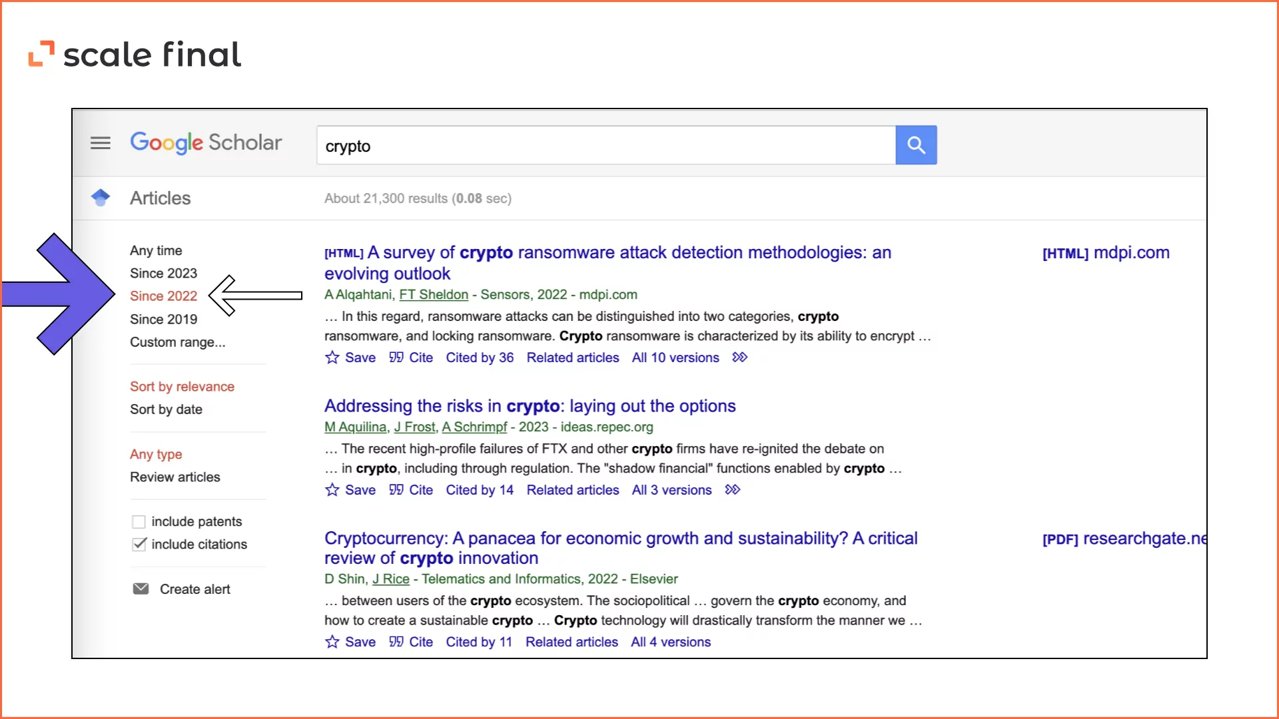This screenshot has height=719, width=1279.
Task: Click Cite quote icon for Addressing the risks
Action: pos(396,490)
